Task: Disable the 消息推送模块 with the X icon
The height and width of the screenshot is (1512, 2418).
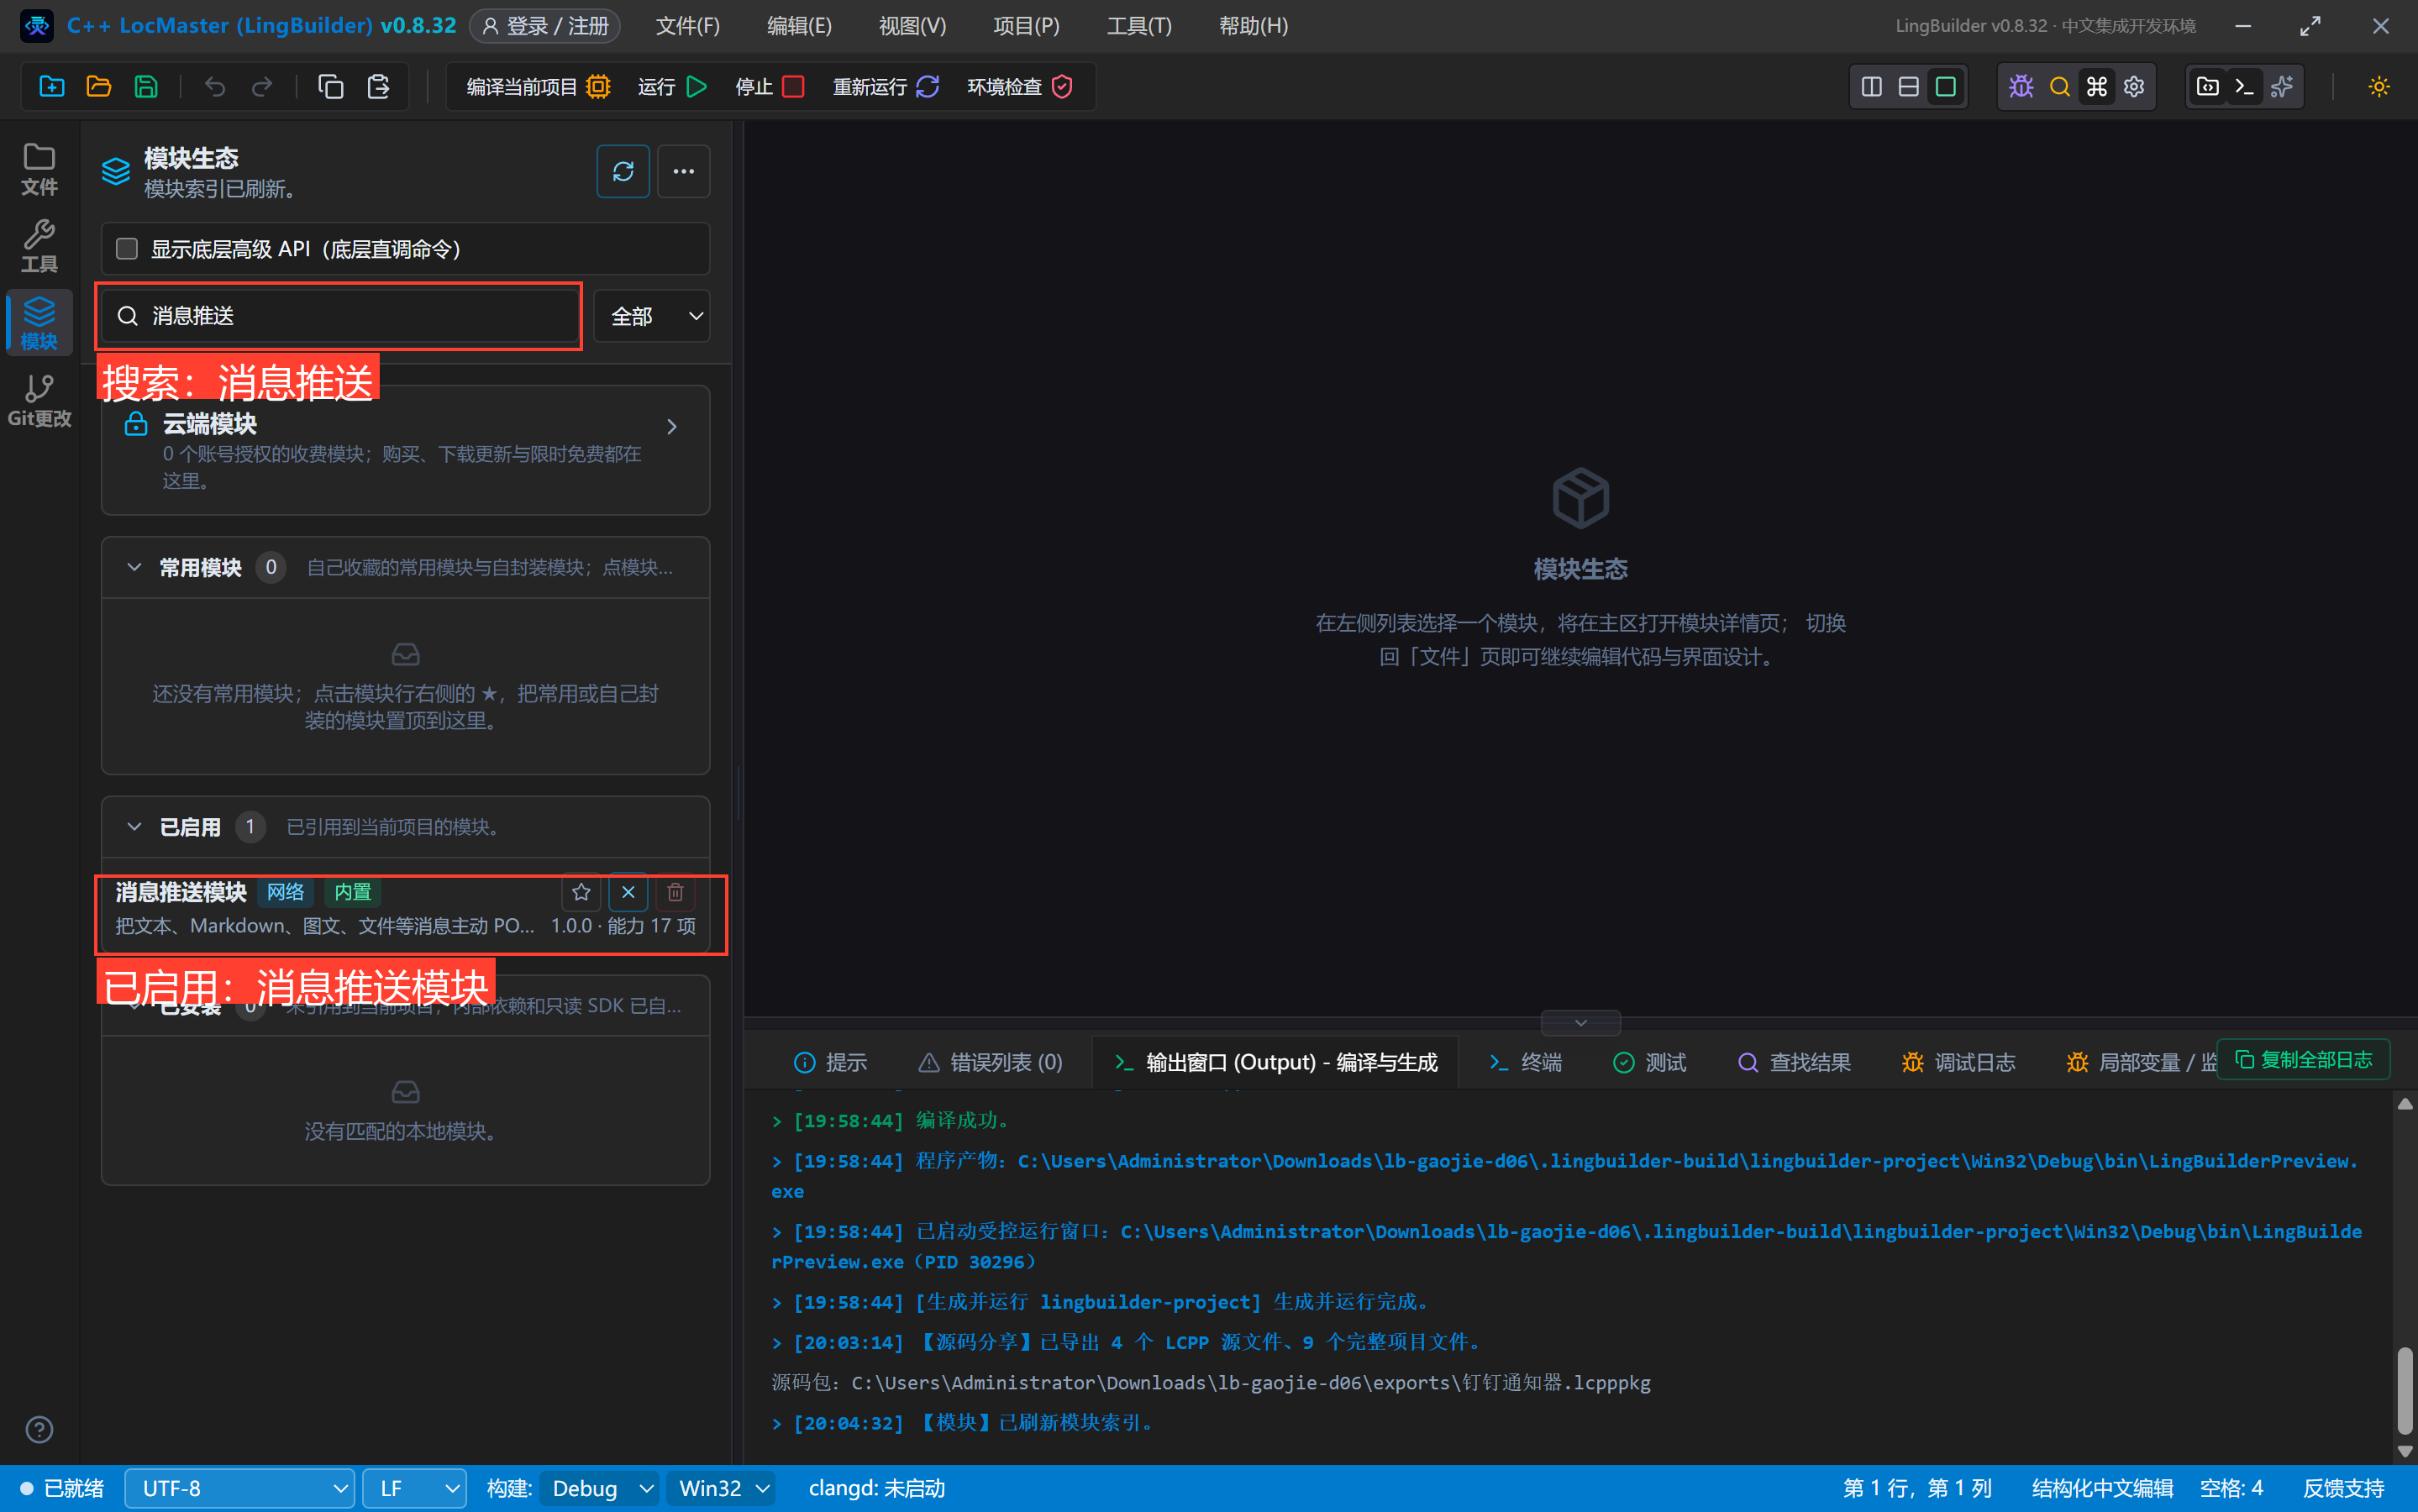Action: click(x=628, y=891)
